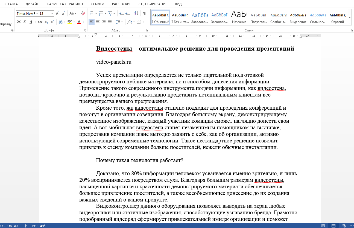Open the change case (Aa) dropdown
Image resolution: width=354 pixels, height=228 pixels.
pyautogui.click(x=73, y=13)
